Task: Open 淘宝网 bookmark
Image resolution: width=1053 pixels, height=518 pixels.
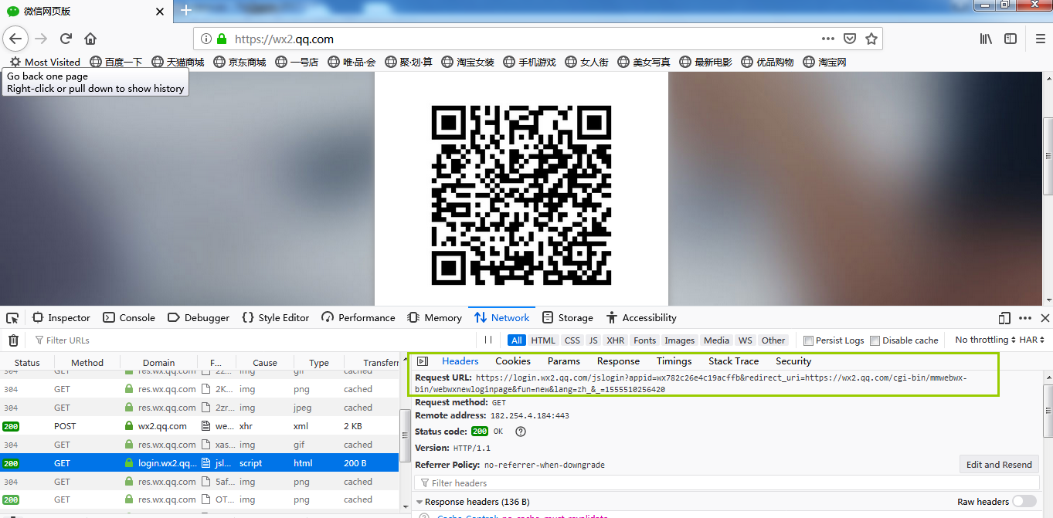Action: coord(825,62)
